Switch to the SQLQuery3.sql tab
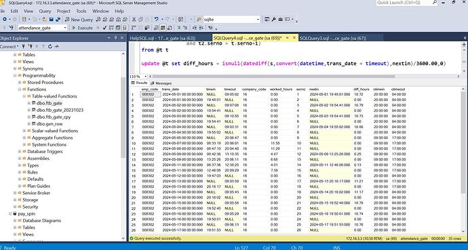468x250 pixels. click(332, 38)
